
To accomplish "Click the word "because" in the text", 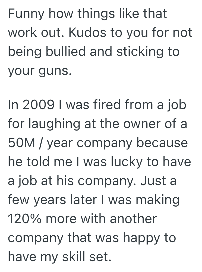I will [162, 143].
